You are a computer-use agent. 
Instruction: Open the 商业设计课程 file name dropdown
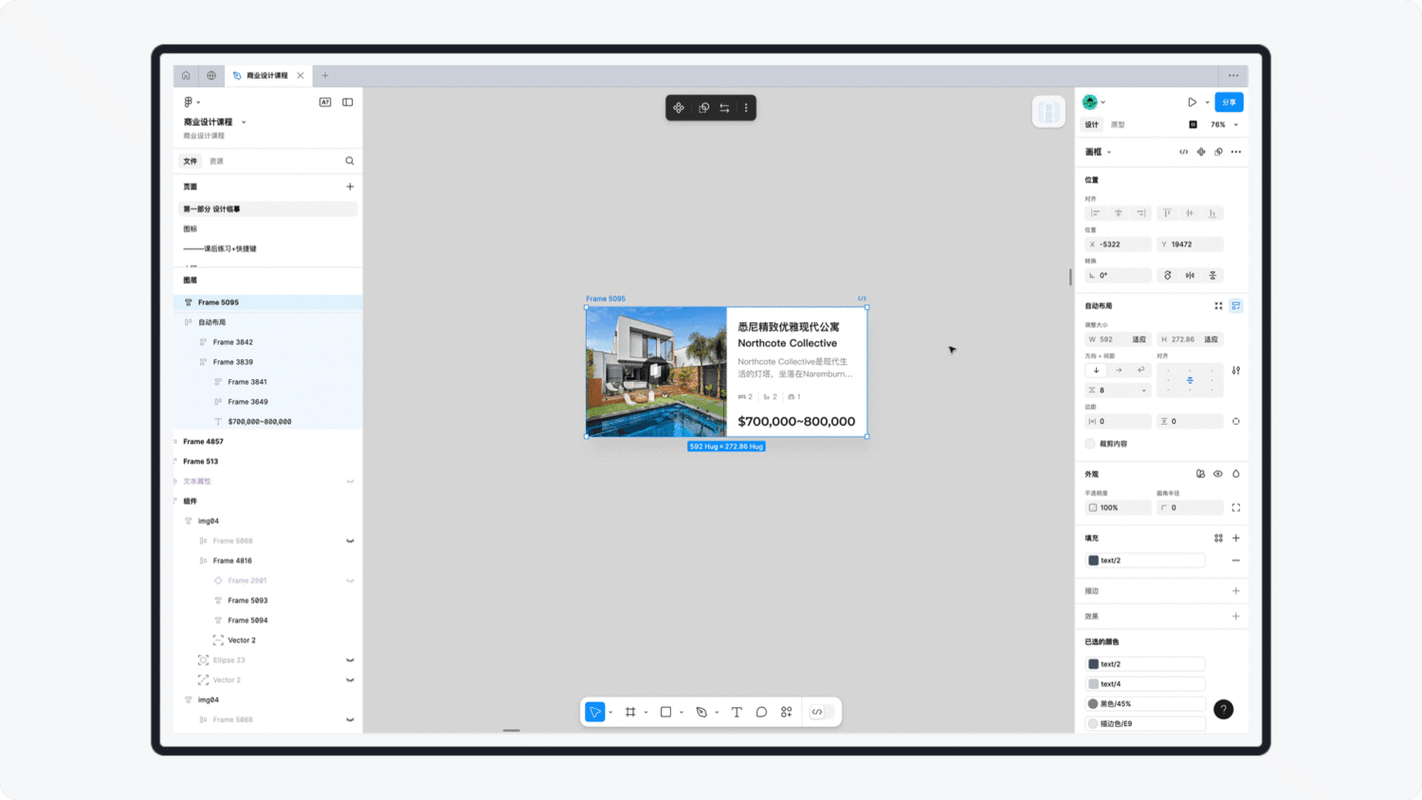tap(242, 121)
